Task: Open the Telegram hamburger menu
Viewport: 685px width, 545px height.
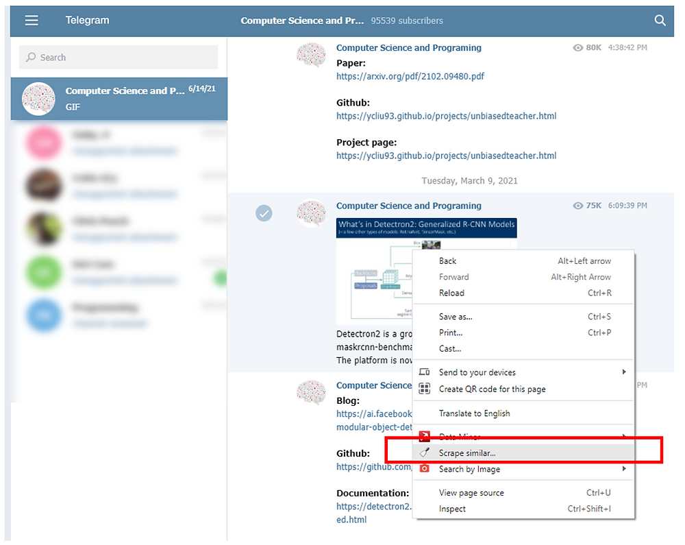Action: (32, 20)
